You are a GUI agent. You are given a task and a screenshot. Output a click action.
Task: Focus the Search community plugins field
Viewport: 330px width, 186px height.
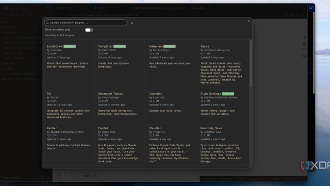86,23
